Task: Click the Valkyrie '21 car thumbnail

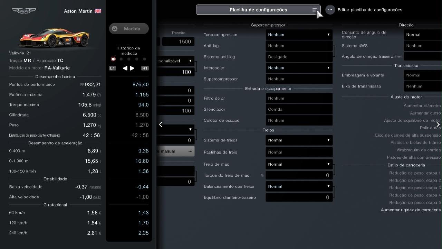Action: click(54, 37)
